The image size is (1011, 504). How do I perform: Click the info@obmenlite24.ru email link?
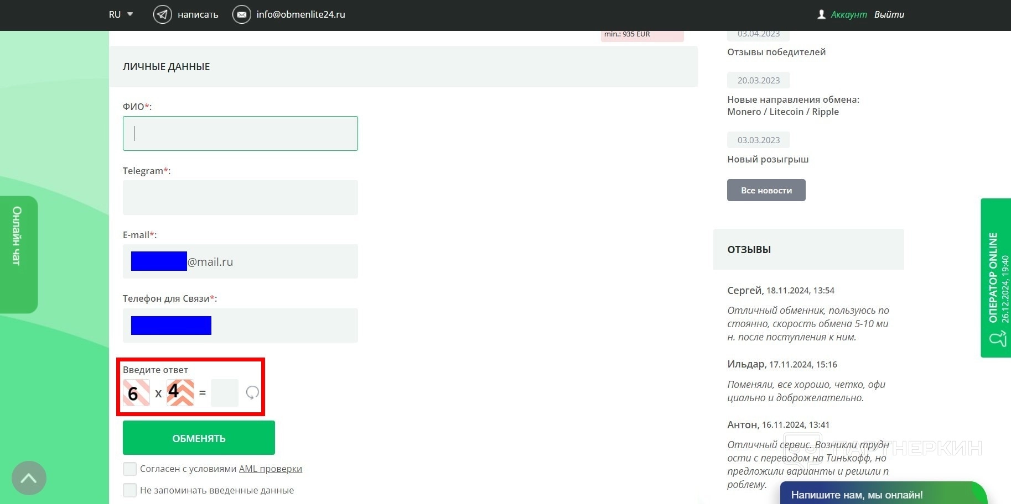[300, 14]
